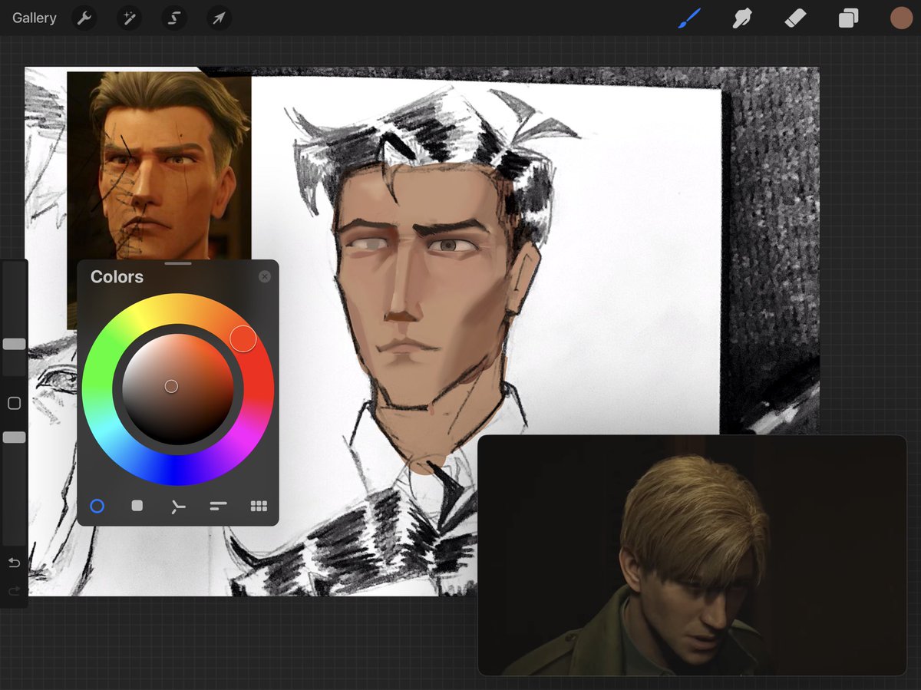This screenshot has width=921, height=690.
Task: Select the Paint brush tool
Action: click(x=689, y=18)
